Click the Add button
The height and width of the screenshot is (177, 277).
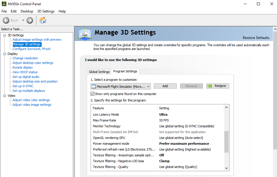tap(165, 86)
